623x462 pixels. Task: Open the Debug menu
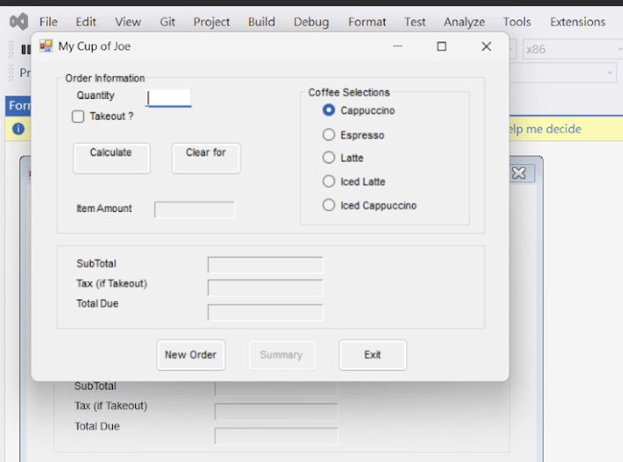(x=311, y=22)
